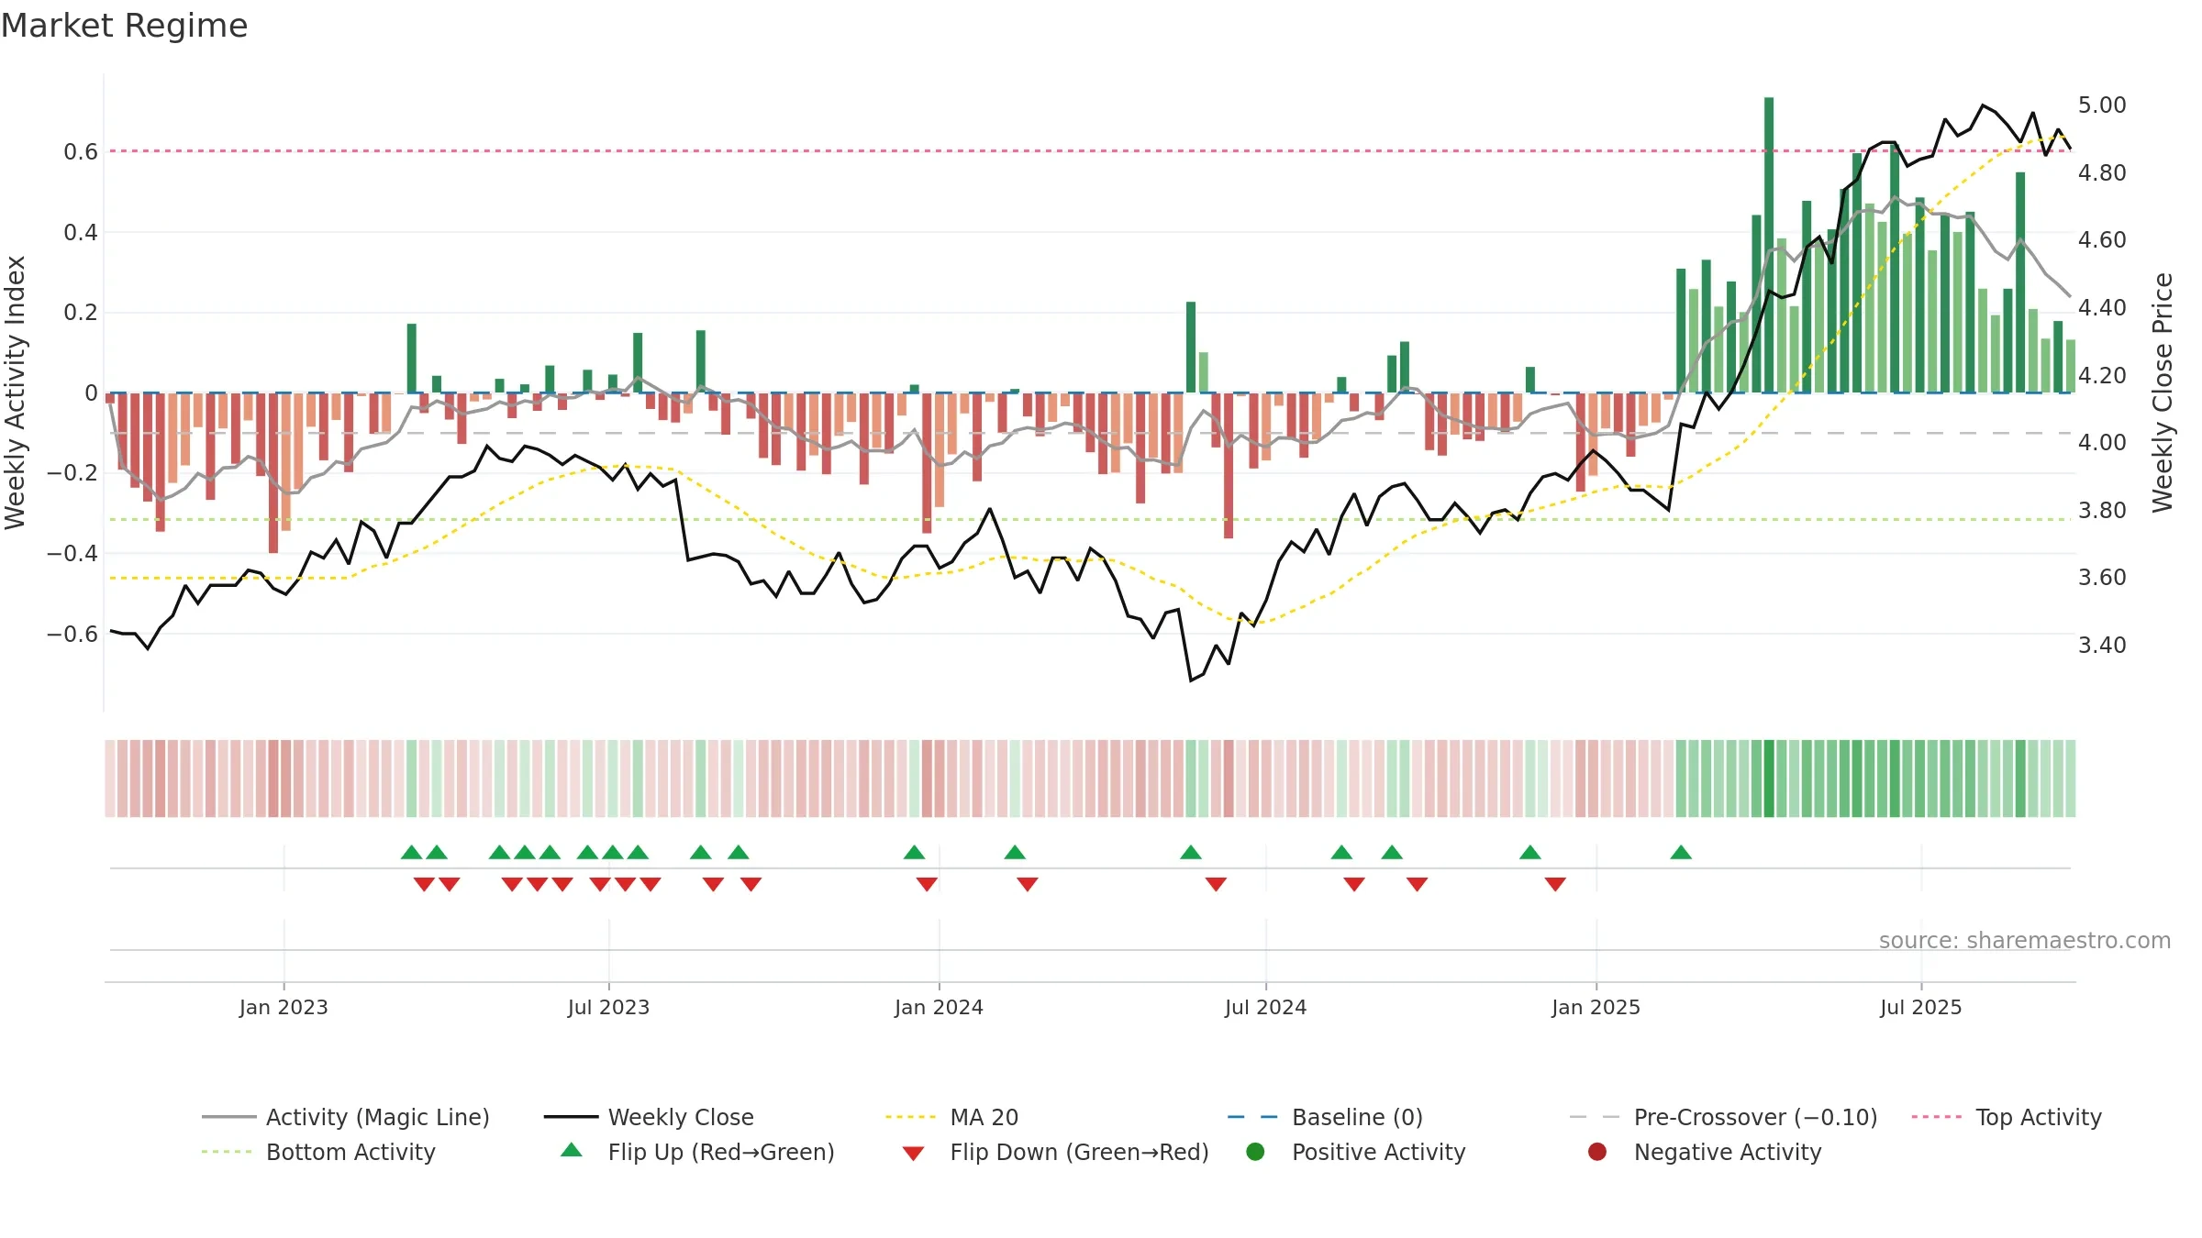Click the Jul 2024 date label

[1265, 1007]
